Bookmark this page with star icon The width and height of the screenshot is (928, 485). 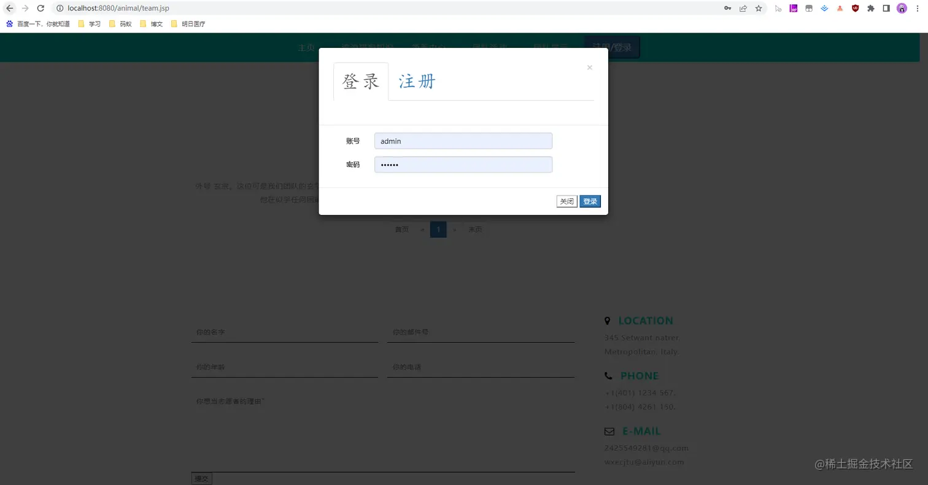tap(759, 8)
